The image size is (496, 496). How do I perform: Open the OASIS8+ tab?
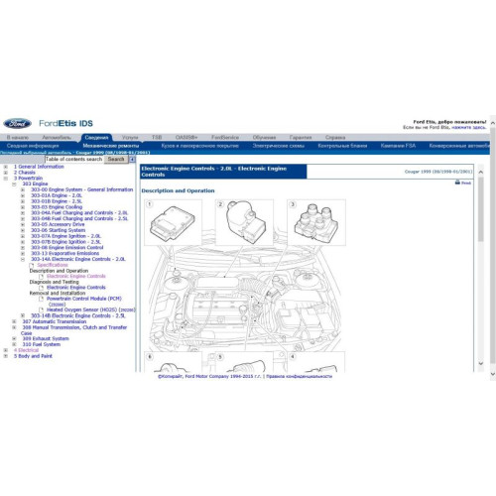186,137
